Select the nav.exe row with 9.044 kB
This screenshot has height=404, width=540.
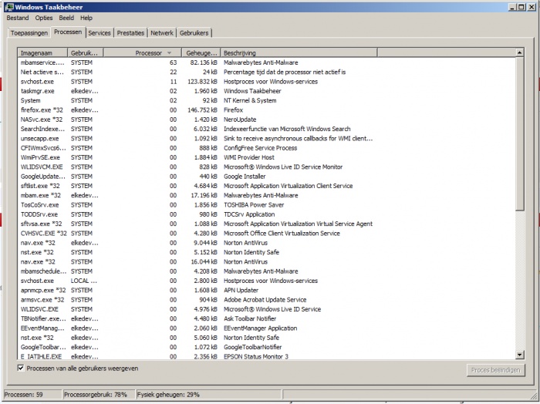[267, 243]
